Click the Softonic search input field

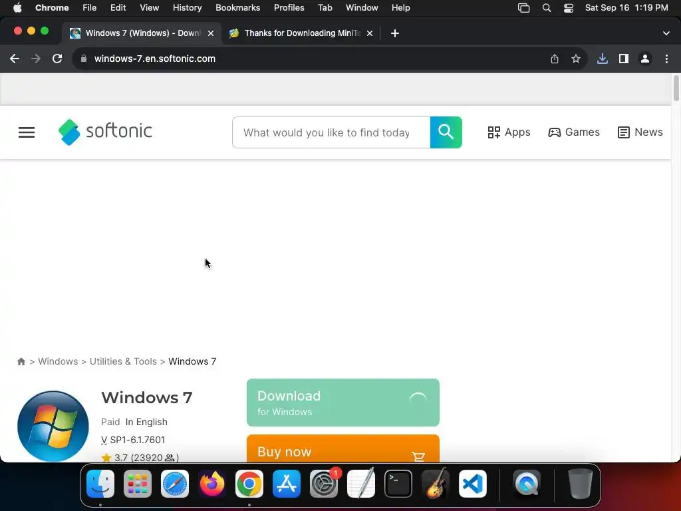click(331, 132)
